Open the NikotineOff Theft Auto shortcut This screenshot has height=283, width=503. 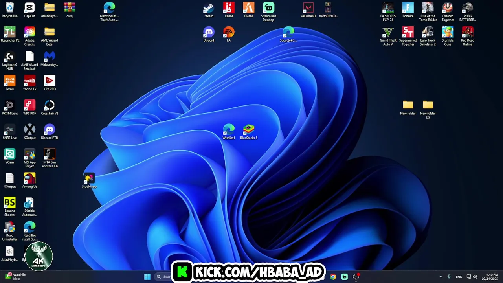click(x=109, y=12)
